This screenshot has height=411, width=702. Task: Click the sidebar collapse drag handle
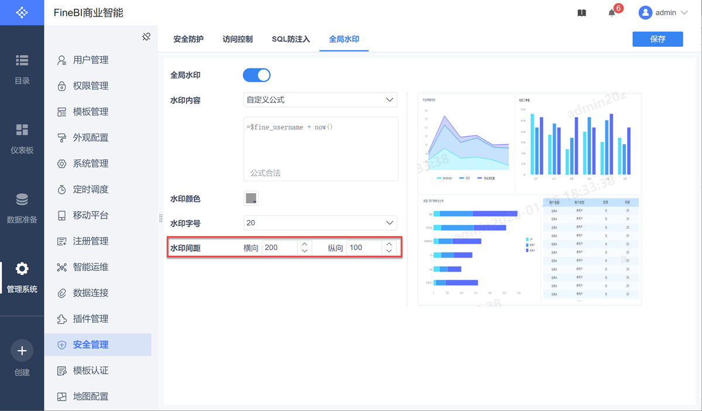pyautogui.click(x=161, y=218)
